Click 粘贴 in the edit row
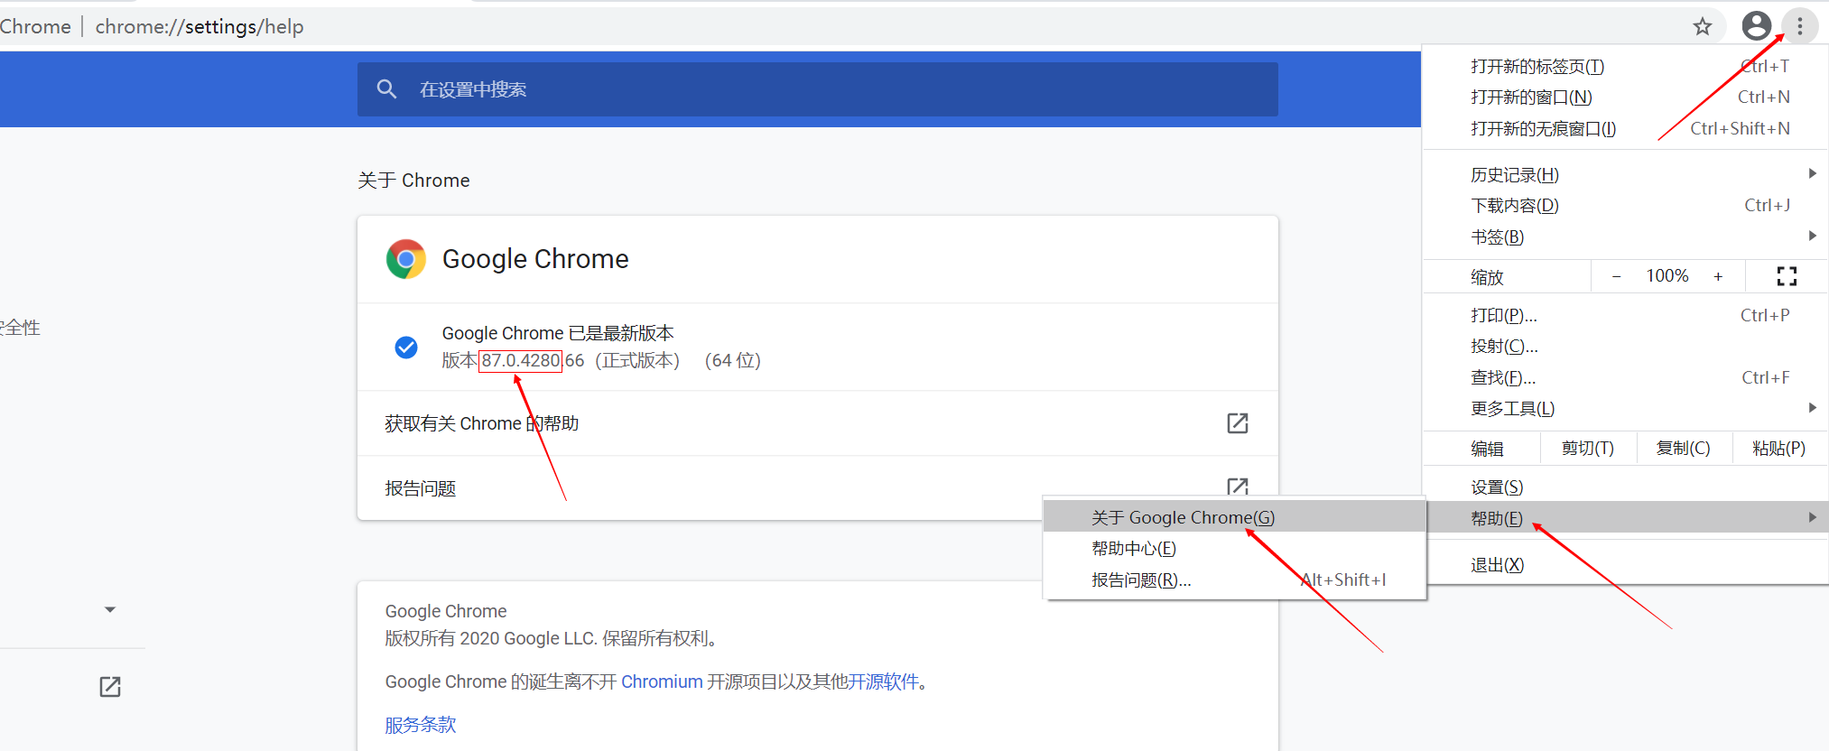The image size is (1829, 751). (1779, 449)
